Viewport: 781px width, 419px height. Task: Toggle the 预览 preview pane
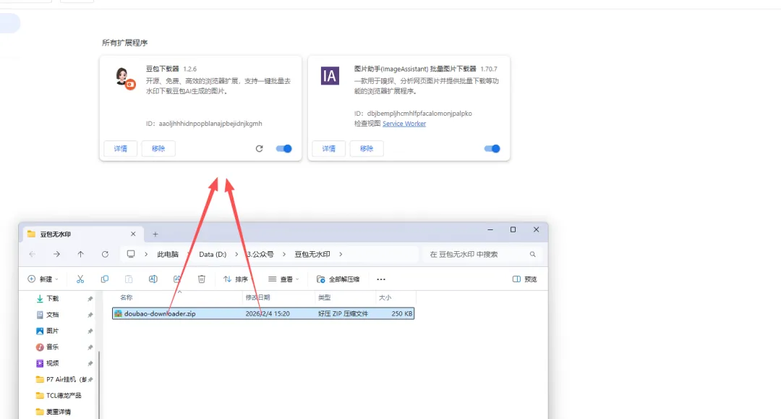pyautogui.click(x=524, y=279)
